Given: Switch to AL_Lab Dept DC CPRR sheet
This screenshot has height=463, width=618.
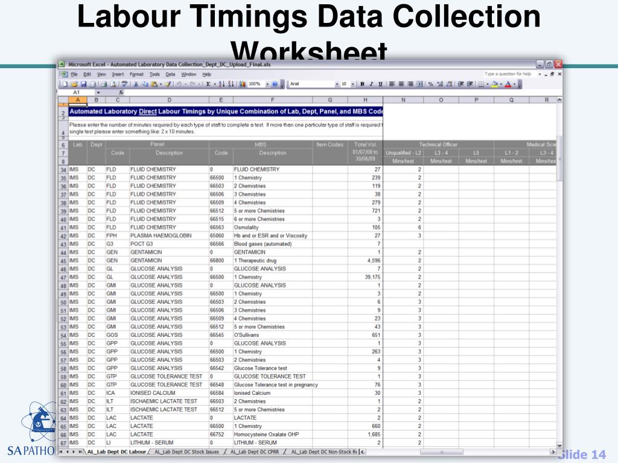Looking at the screenshot, I should coord(255,452).
